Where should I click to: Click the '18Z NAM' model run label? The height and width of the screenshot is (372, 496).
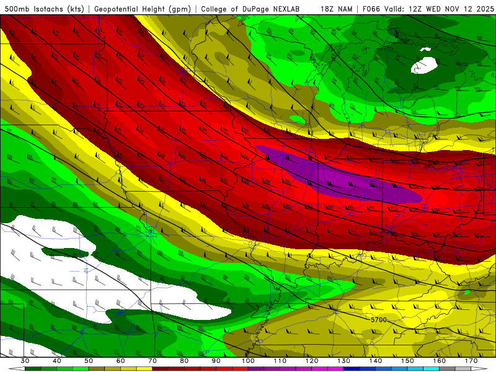336,9
